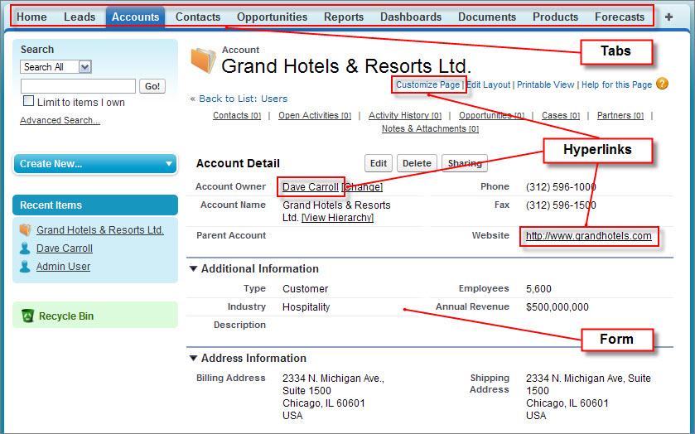The width and height of the screenshot is (695, 434).
Task: Click the Employees value 5,600
Action: click(538, 288)
